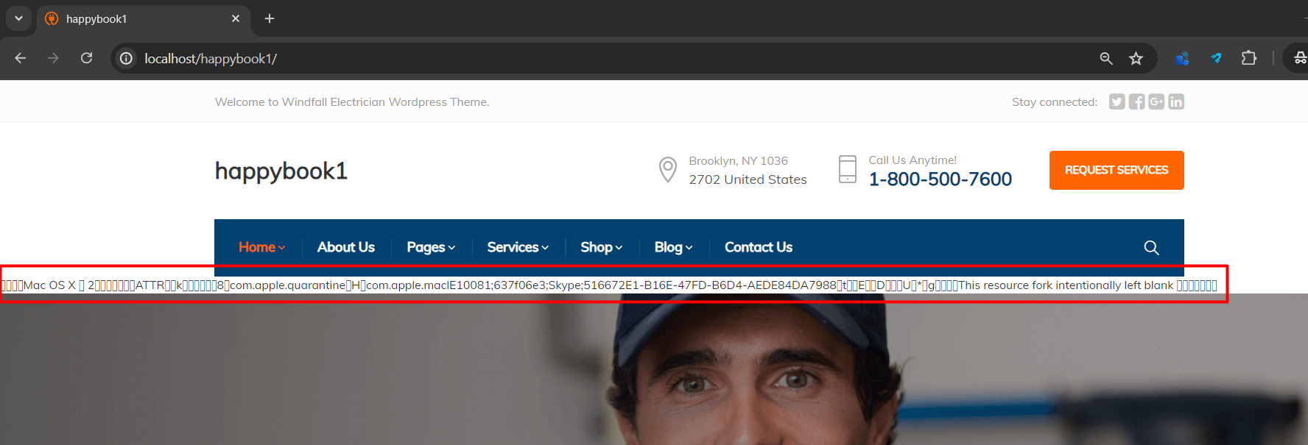Click the Request Services button
The height and width of the screenshot is (445, 1308).
click(1117, 170)
